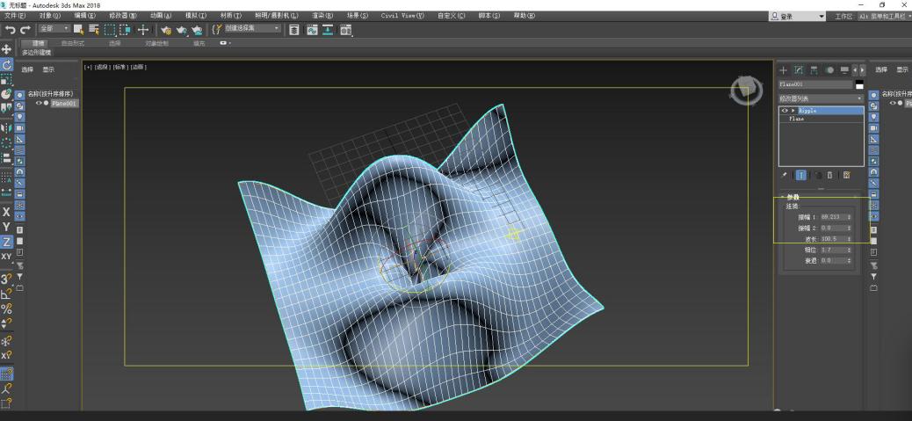Toggle Scene Explorer toolbar icon

coord(294,30)
